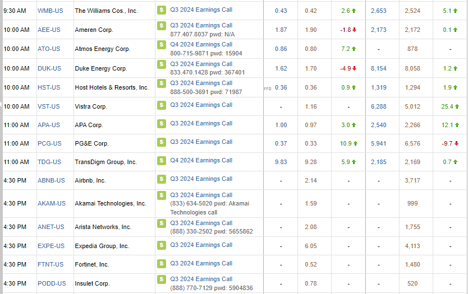The image size is (468, 294).
Task: Click the earnings icon in Fortinet row
Action: click(162, 264)
